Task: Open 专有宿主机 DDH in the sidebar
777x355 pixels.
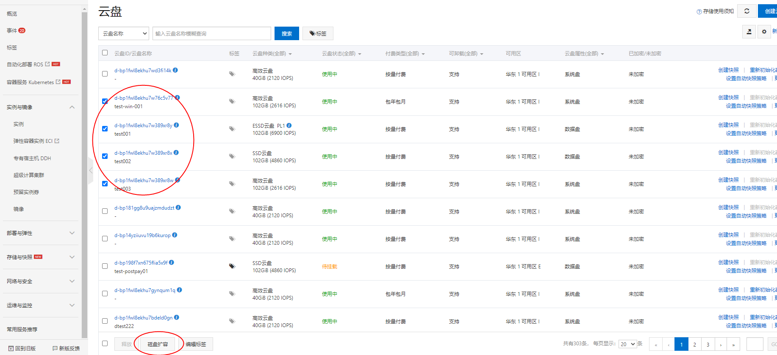Action: pos(32,158)
